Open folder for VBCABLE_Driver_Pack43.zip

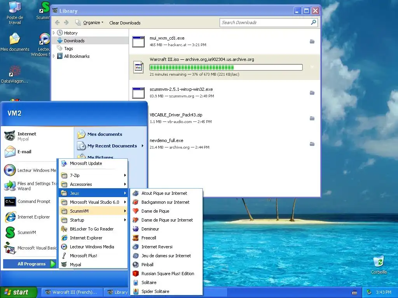312,118
